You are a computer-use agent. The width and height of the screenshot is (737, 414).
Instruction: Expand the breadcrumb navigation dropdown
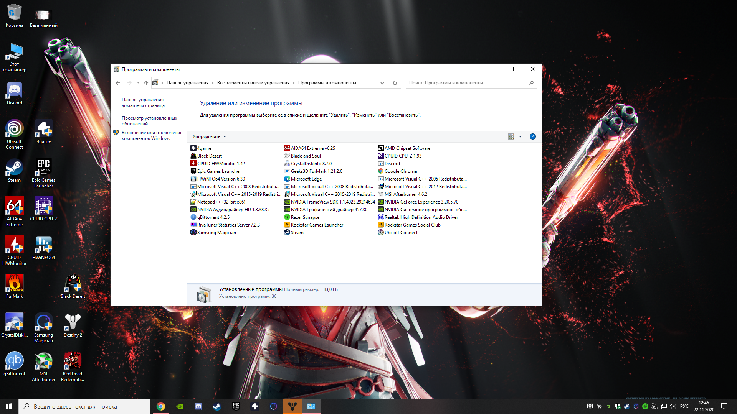coord(383,82)
